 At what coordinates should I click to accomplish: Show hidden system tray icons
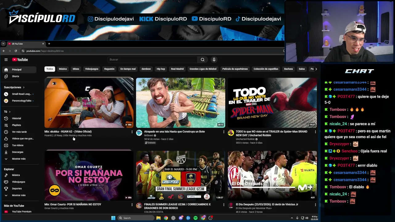292,218
